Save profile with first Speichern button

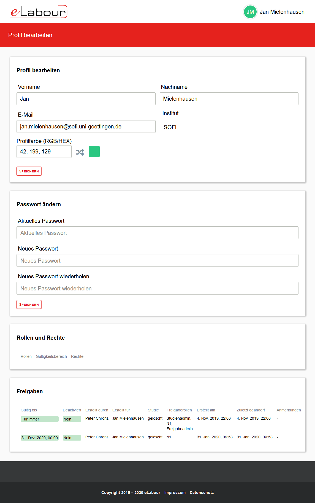pyautogui.click(x=29, y=171)
